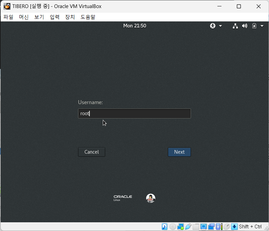The height and width of the screenshot is (231, 269).
Task: Click the VirtualBox app icon in title bar
Action: pos(7,6)
